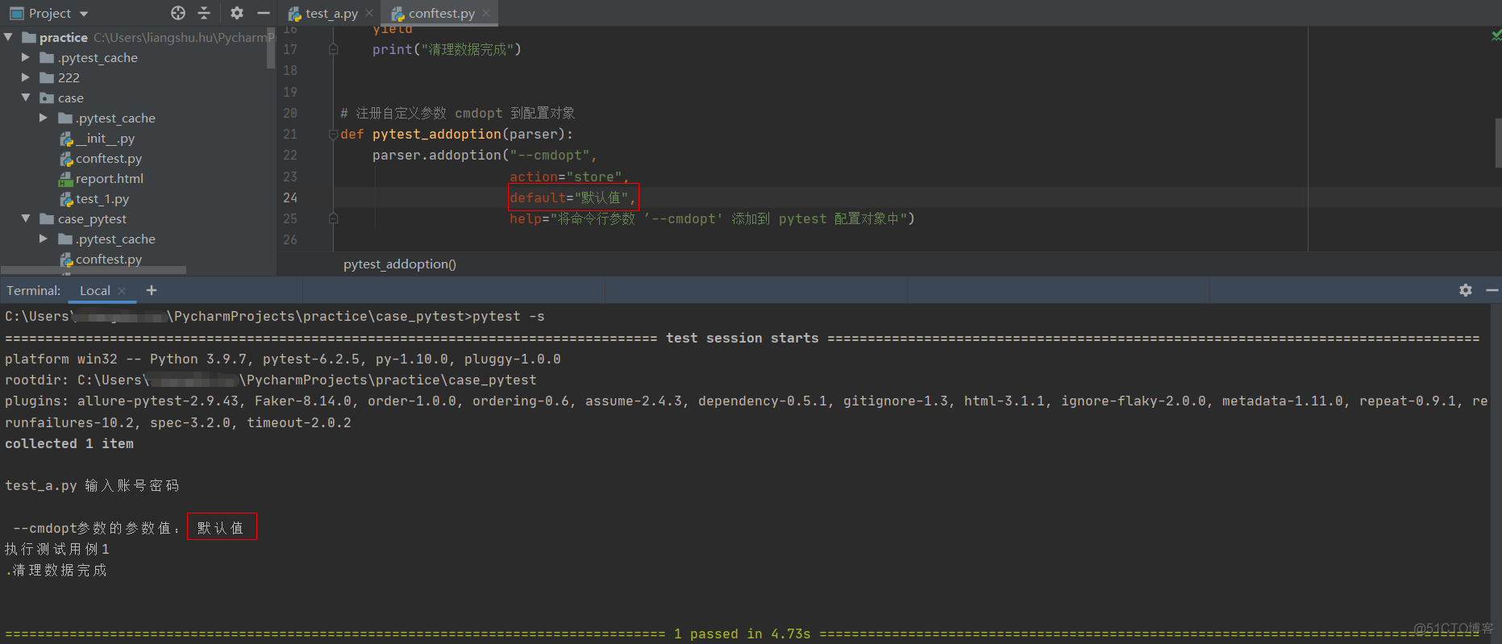Collapse all in Project panel
The width and height of the screenshot is (1502, 644).
tap(204, 13)
